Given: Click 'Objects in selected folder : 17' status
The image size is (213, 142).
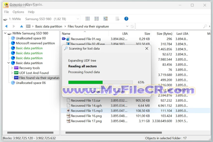Looking at the screenshot, I should (166, 138).
